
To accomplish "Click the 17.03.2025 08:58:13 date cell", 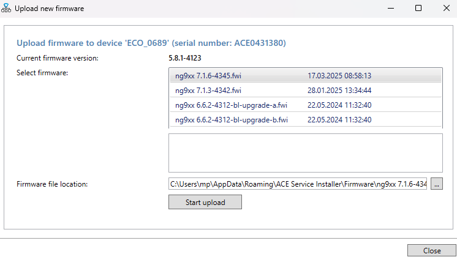I will tap(339, 76).
